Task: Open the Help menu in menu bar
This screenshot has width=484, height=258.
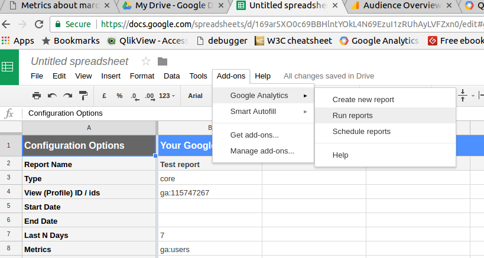Action: click(262, 76)
